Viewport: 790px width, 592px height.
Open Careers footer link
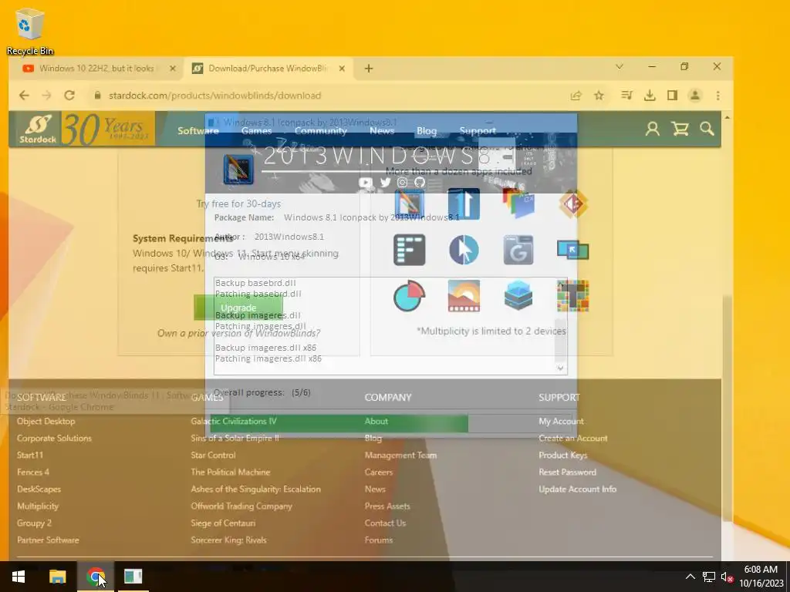coord(378,473)
